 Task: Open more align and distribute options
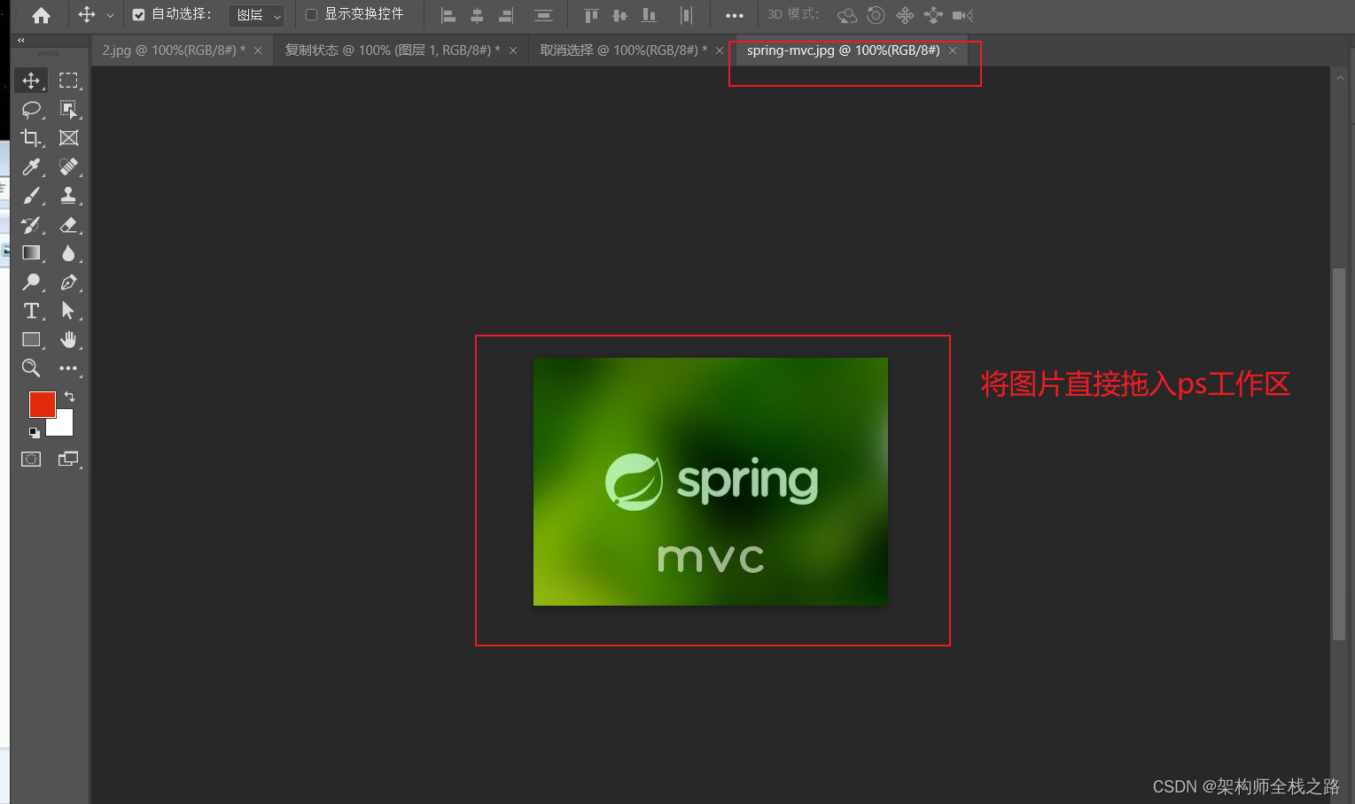(x=735, y=15)
